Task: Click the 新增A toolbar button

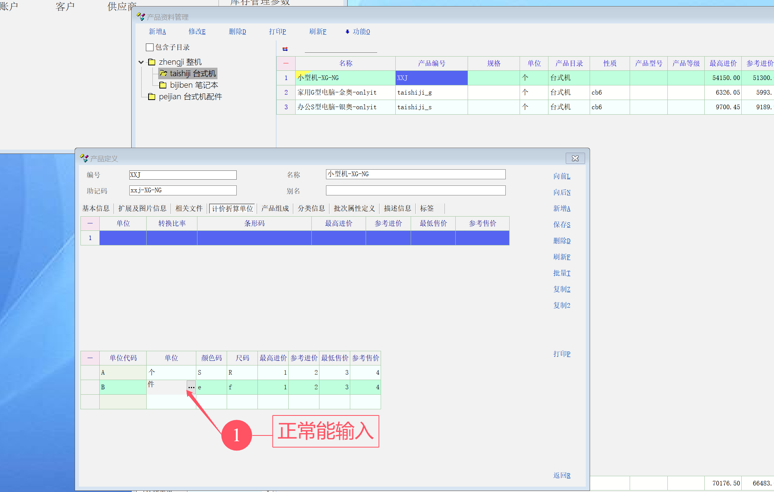Action: pyautogui.click(x=157, y=32)
